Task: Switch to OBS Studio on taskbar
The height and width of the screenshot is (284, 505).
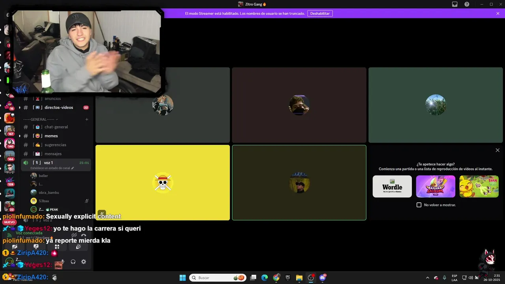Action: [311, 278]
